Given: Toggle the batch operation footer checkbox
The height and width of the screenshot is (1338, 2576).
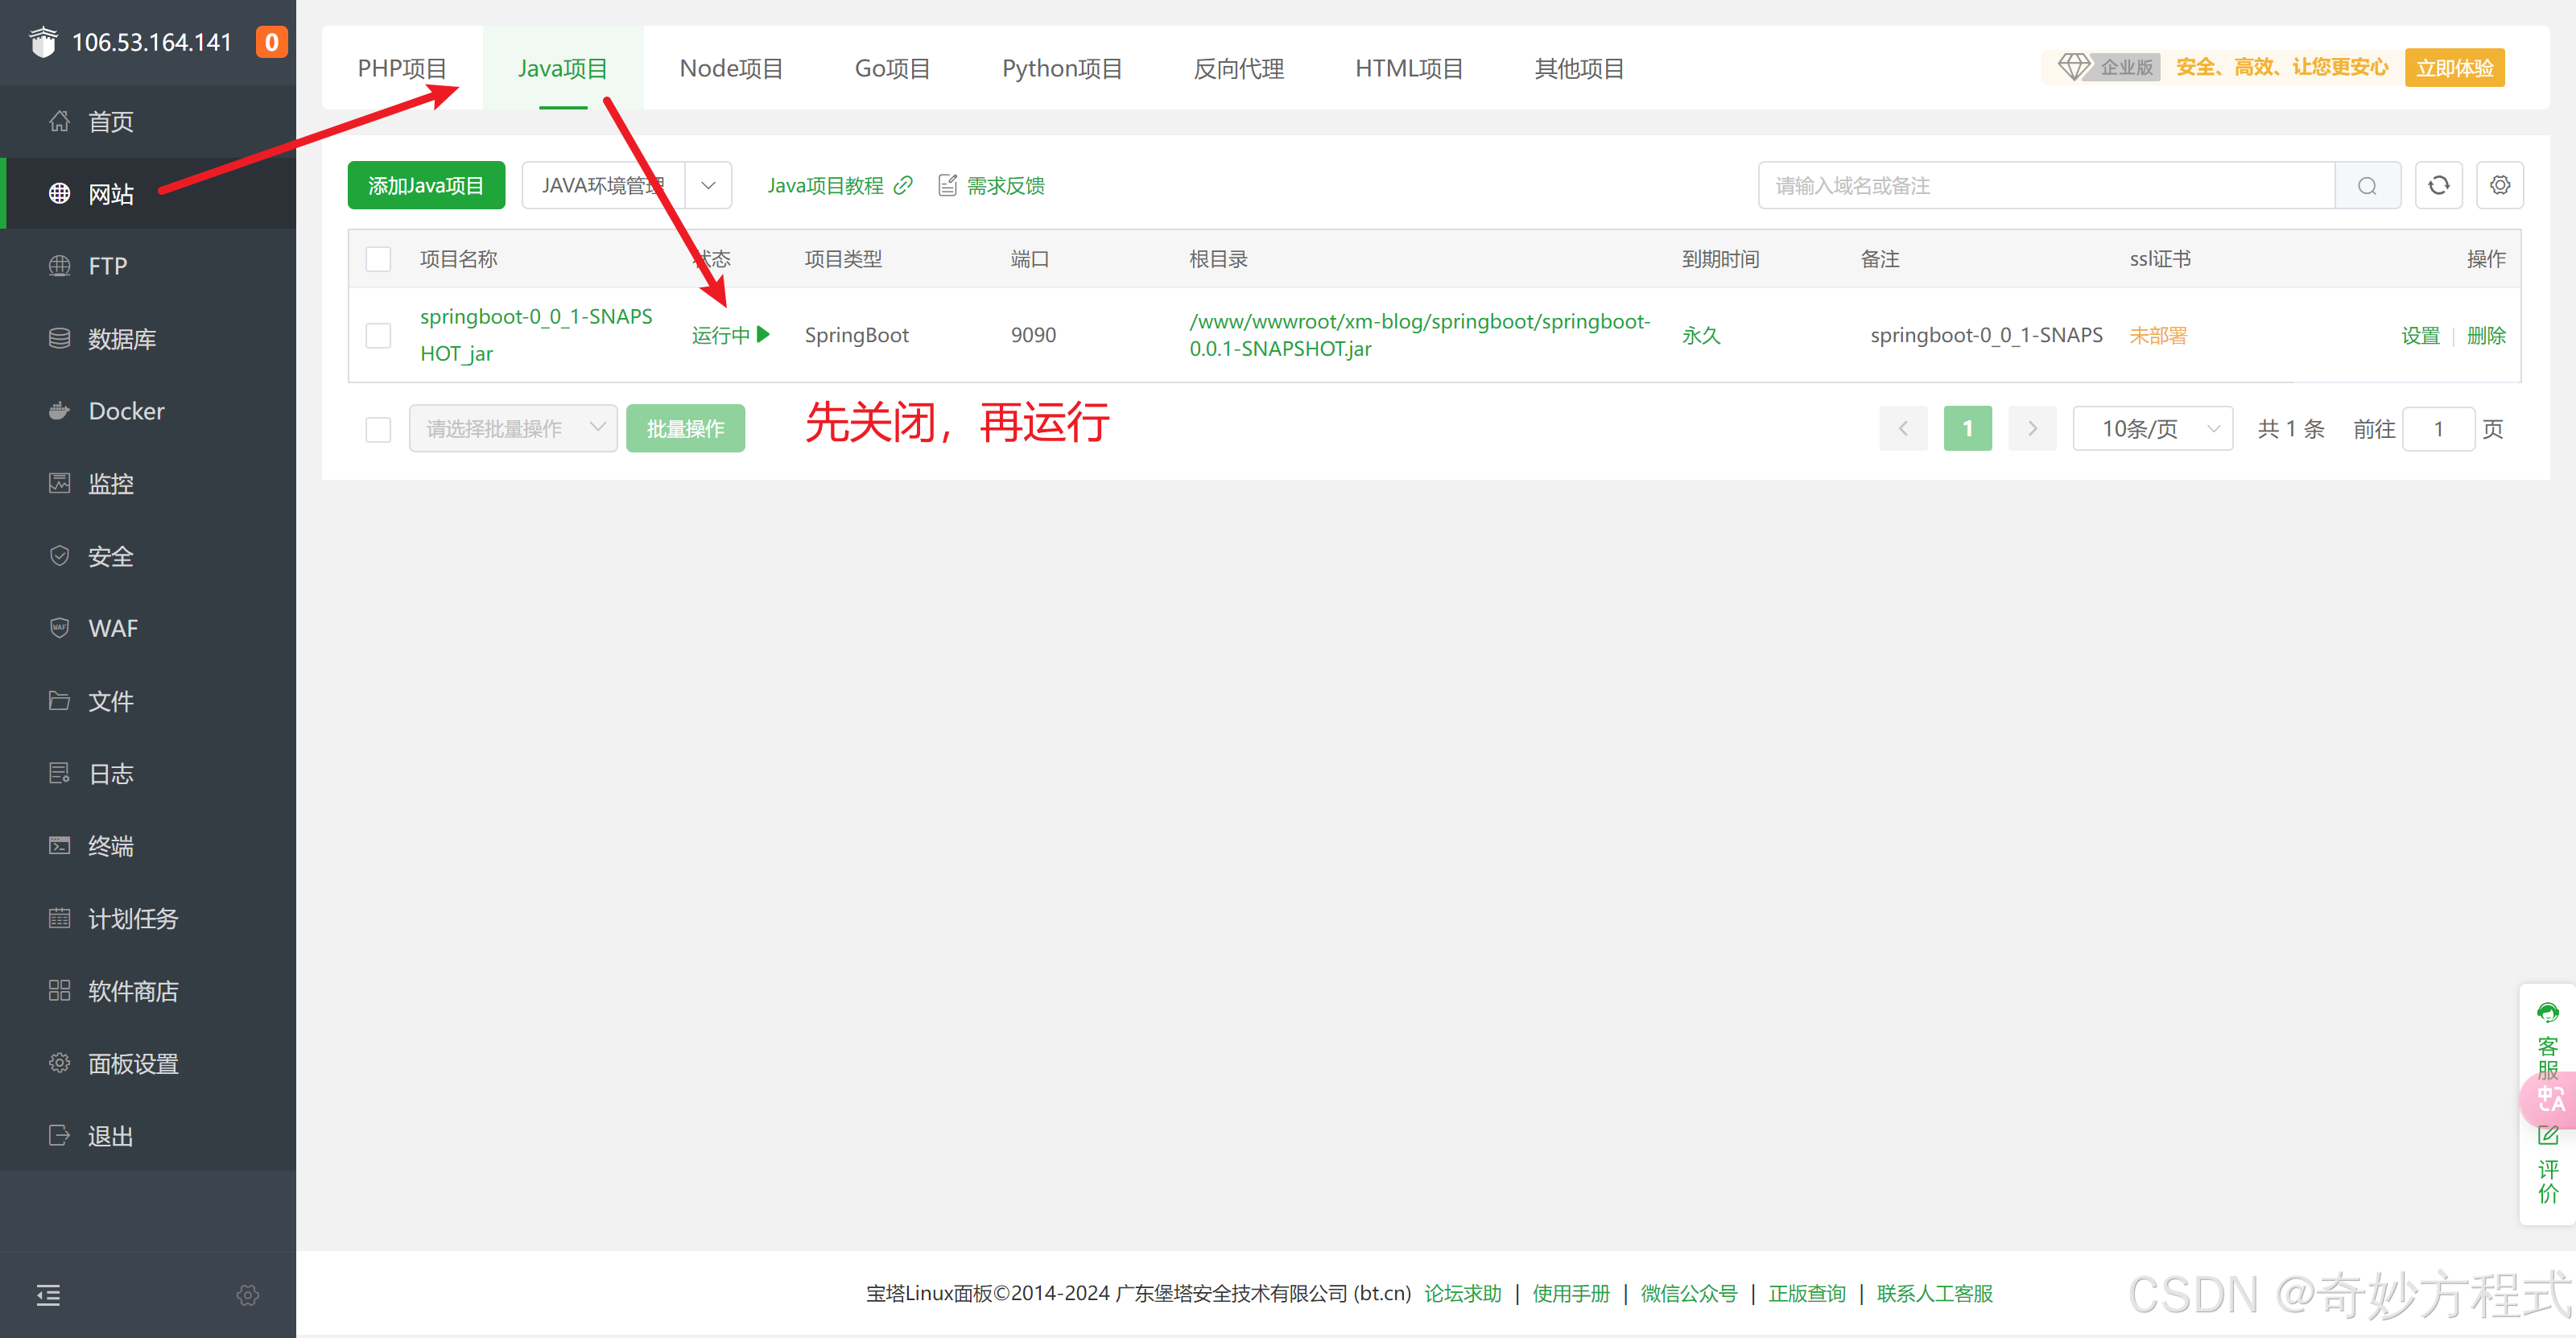Looking at the screenshot, I should [378, 429].
